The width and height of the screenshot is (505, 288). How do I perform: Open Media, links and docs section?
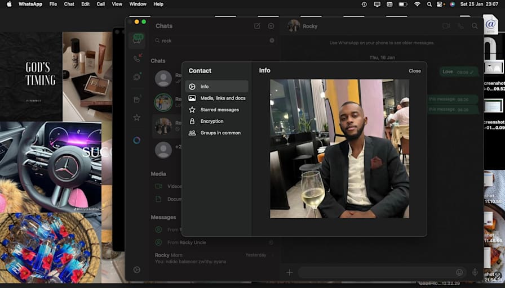click(x=216, y=98)
